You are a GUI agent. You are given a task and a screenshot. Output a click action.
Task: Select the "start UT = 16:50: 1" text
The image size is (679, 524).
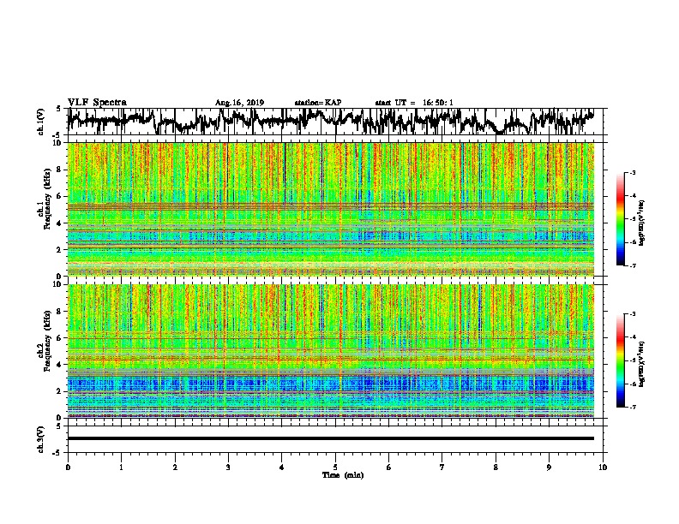click(x=414, y=103)
